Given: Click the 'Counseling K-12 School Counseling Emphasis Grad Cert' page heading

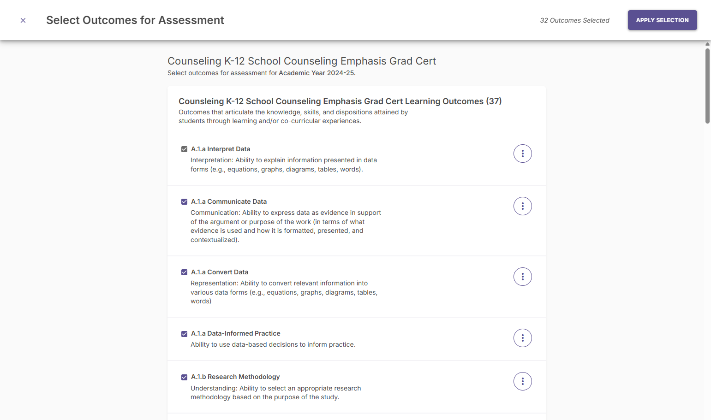Looking at the screenshot, I should (x=302, y=61).
